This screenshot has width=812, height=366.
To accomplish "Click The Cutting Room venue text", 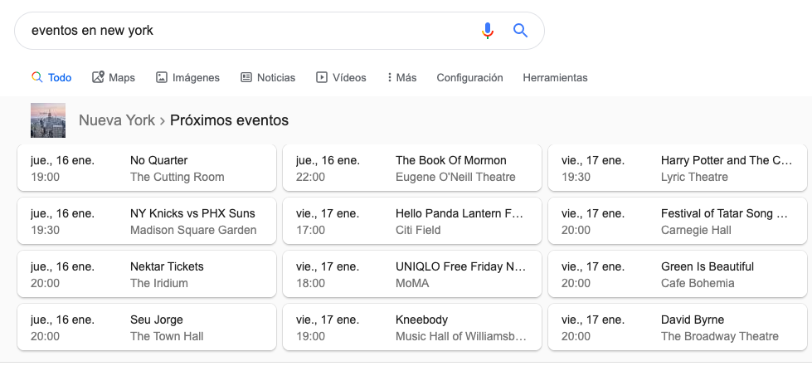I will click(x=177, y=177).
